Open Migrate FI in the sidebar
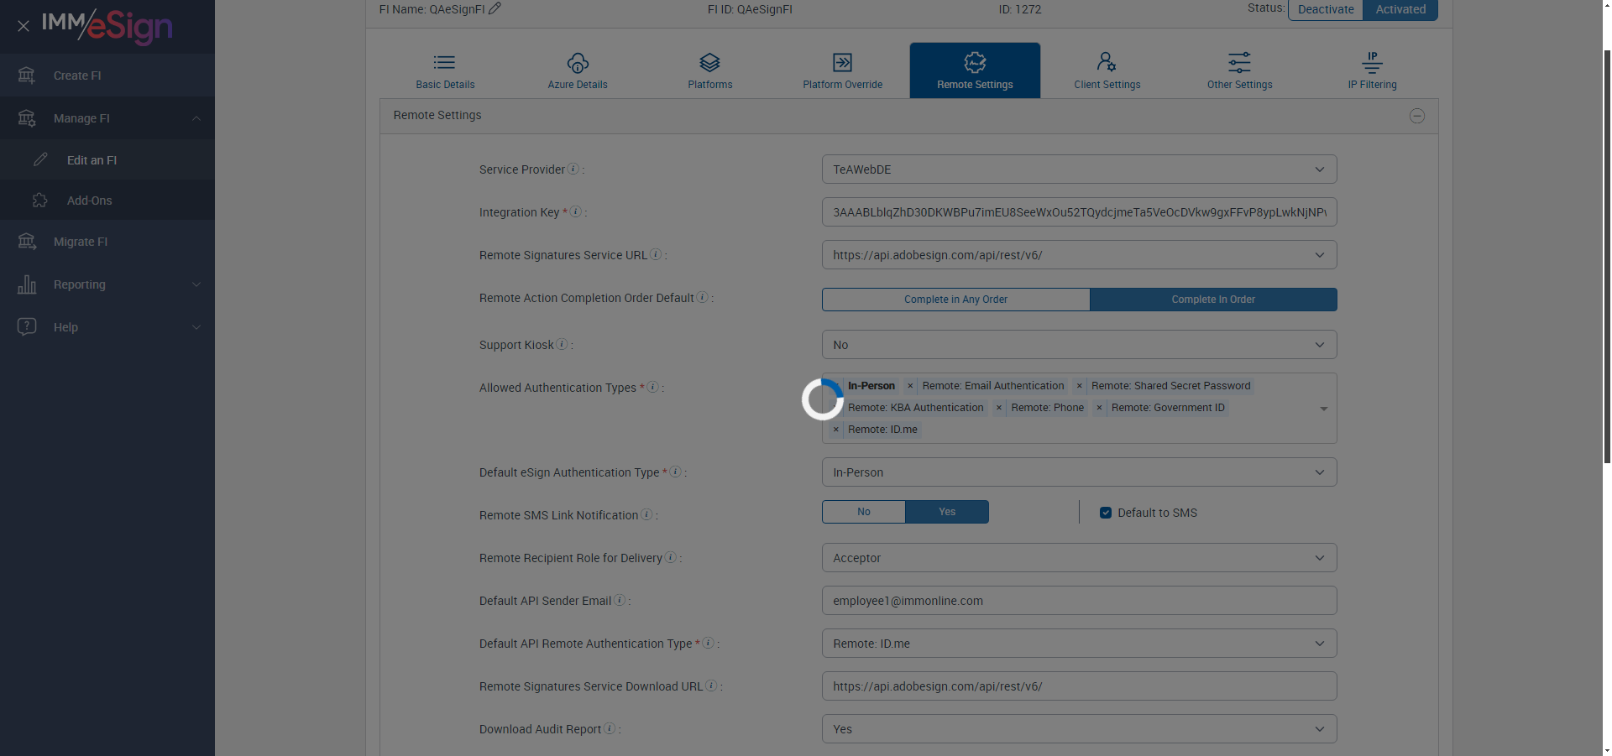This screenshot has height=756, width=1612. point(107,242)
